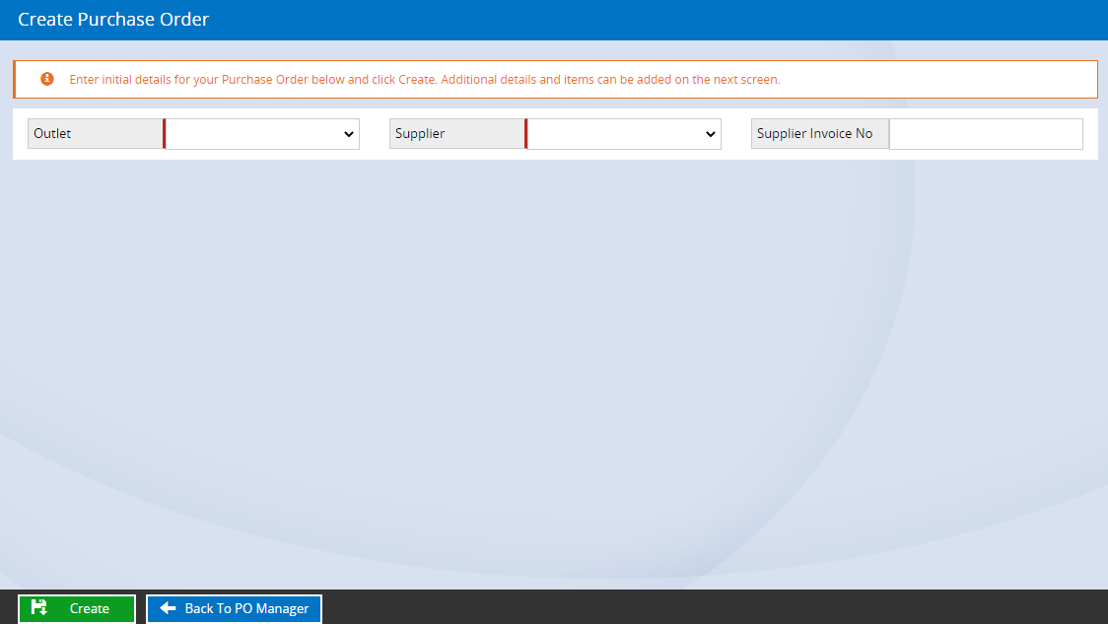1108x624 pixels.
Task: Click the 'Enter initial details' instruction text
Action: tap(425, 79)
